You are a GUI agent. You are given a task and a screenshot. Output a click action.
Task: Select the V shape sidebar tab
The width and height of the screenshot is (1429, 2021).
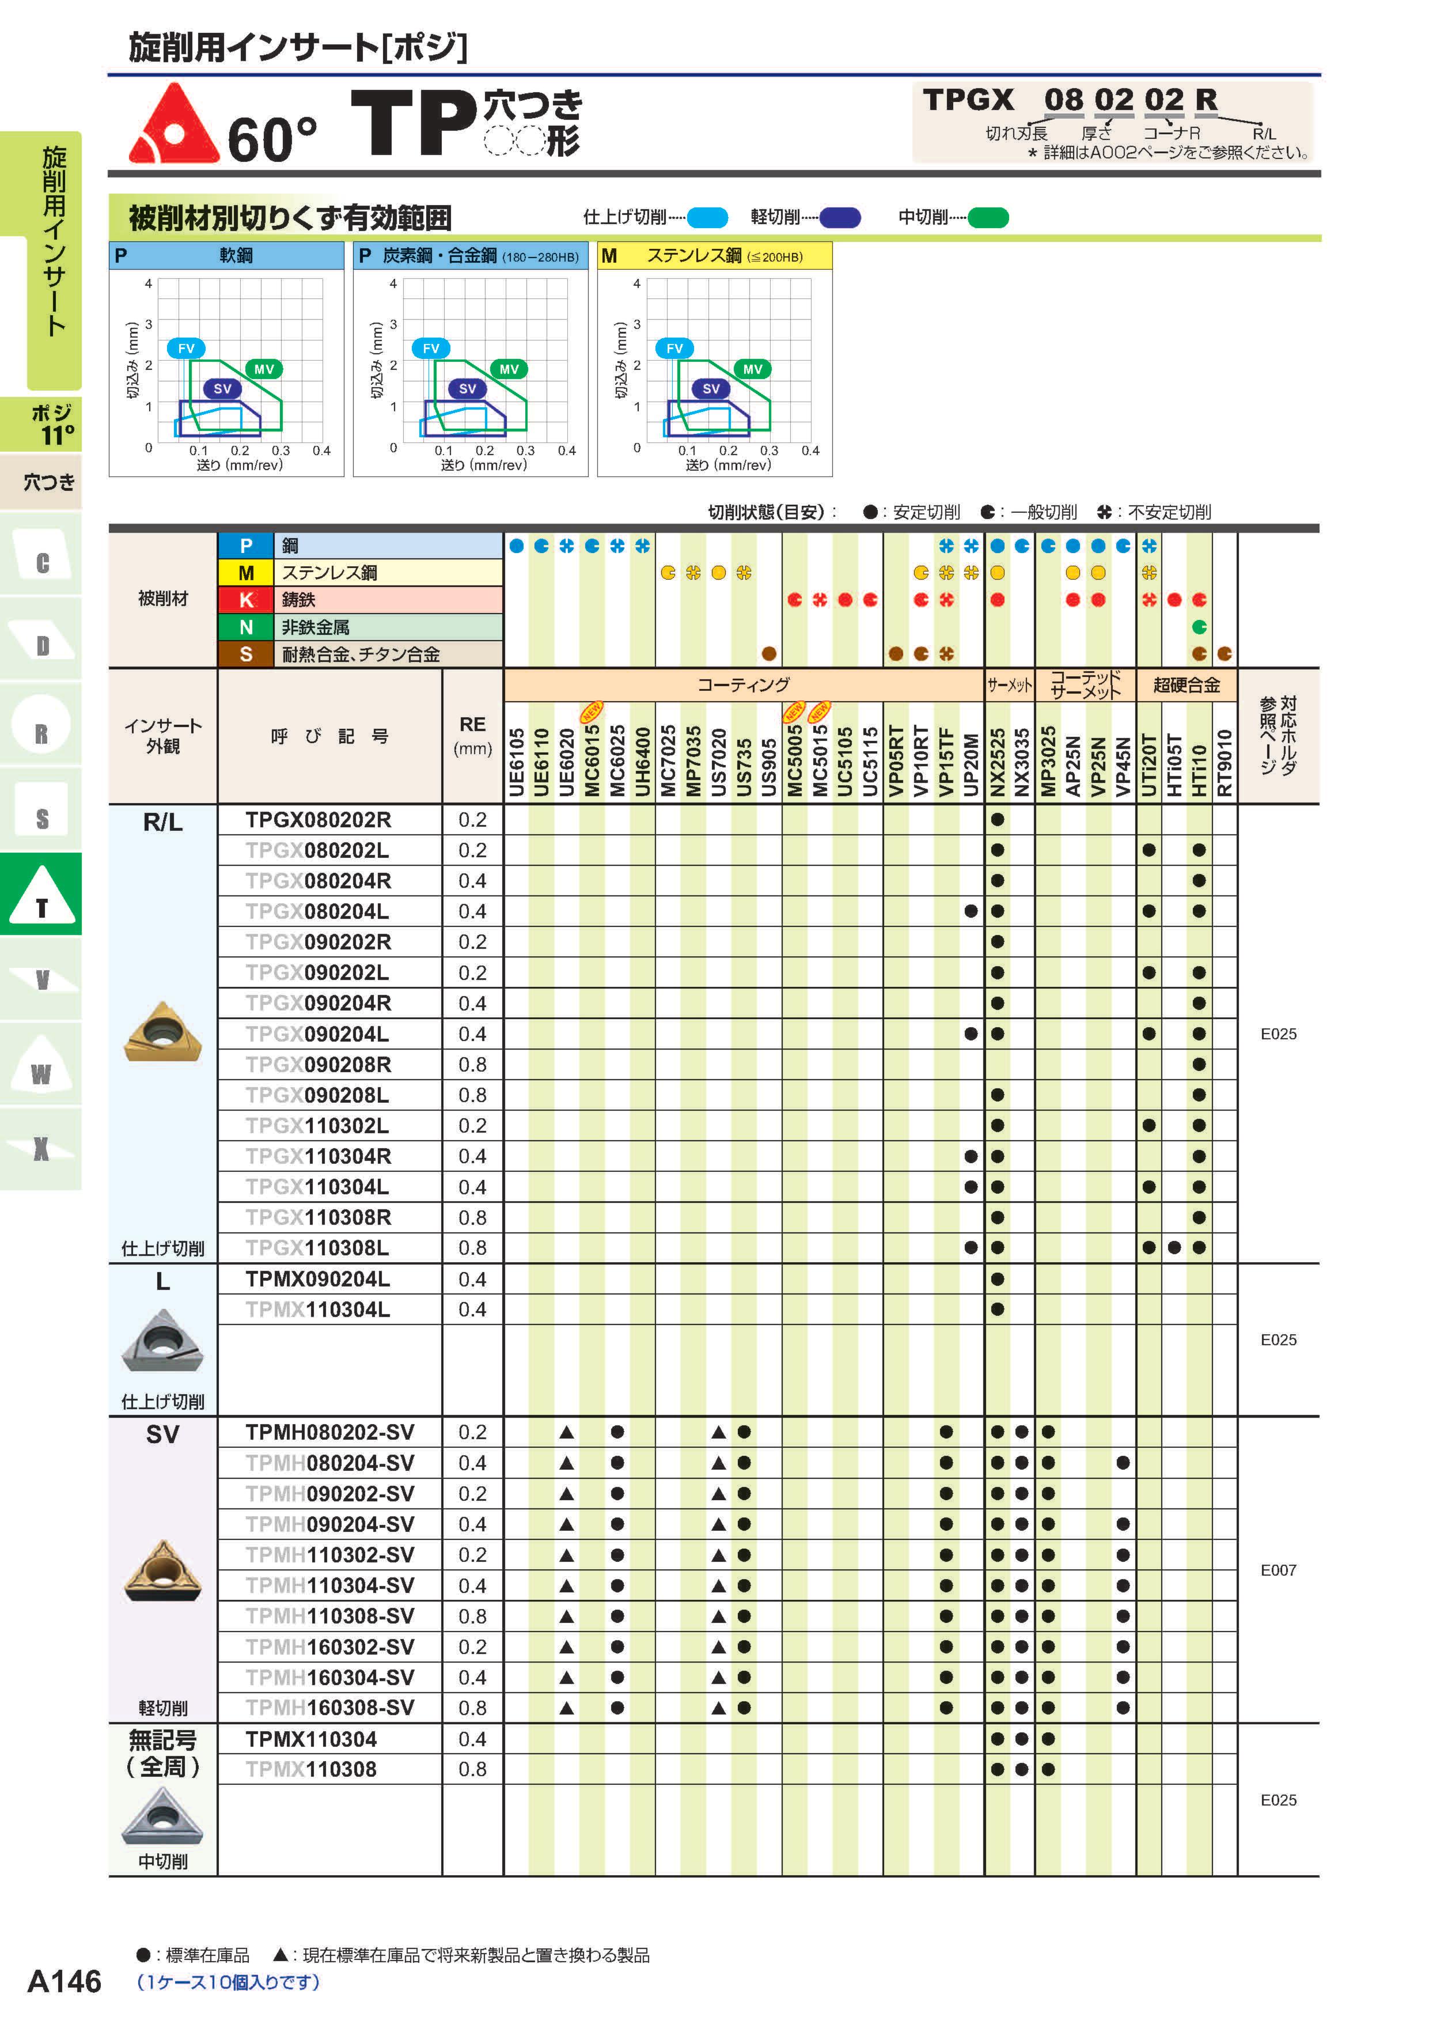40,980
